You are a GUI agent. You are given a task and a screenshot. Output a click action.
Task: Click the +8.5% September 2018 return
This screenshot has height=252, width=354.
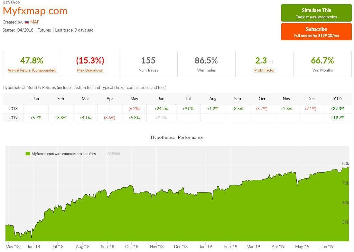(237, 109)
